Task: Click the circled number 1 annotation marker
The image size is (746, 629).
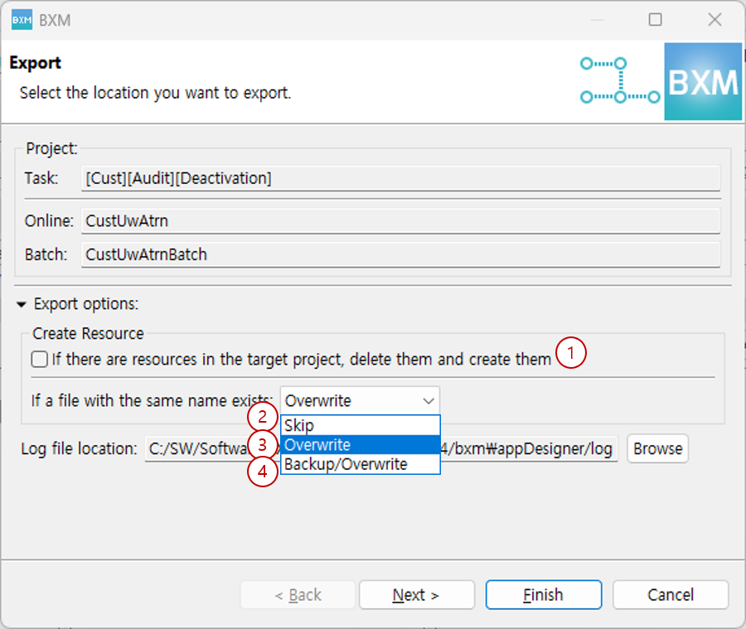Action: [x=570, y=354]
